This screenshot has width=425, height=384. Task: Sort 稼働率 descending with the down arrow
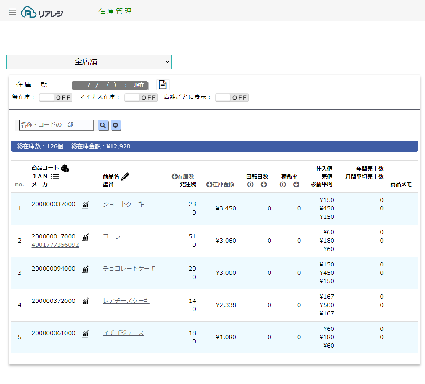pyautogui.click(x=296, y=184)
